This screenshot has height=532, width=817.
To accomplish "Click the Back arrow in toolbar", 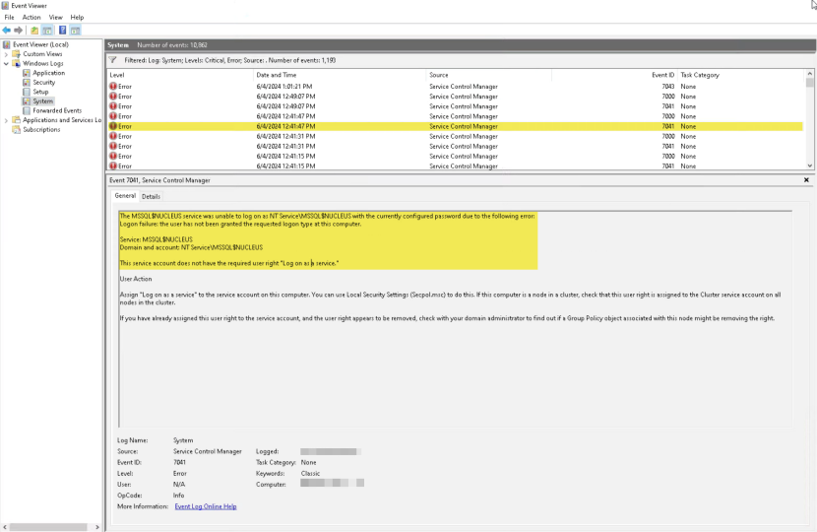I will (x=7, y=31).
